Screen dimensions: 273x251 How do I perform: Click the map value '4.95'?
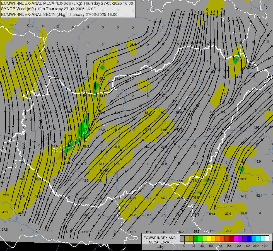(257, 127)
